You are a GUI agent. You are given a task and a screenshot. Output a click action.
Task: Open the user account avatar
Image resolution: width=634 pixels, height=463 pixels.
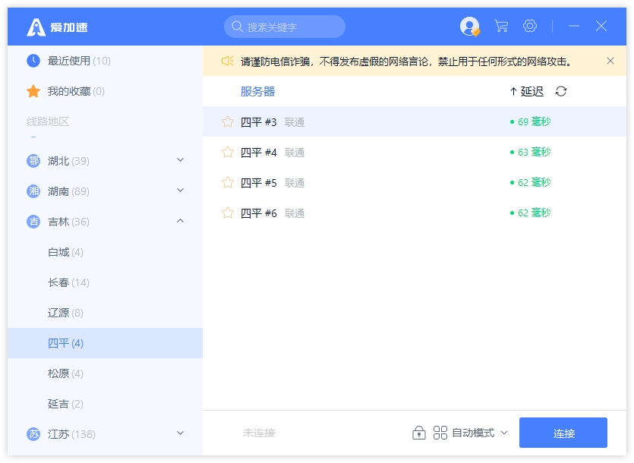(470, 27)
